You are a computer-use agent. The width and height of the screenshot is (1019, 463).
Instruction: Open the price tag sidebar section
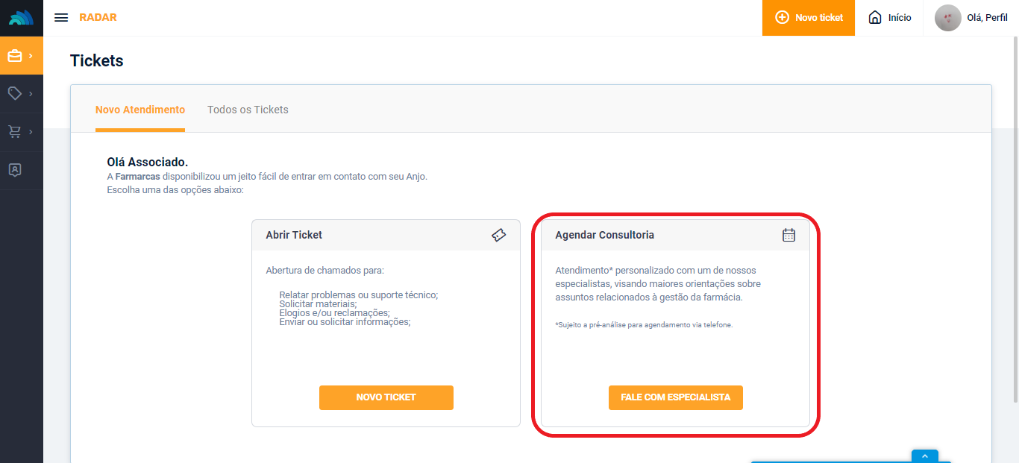15,93
